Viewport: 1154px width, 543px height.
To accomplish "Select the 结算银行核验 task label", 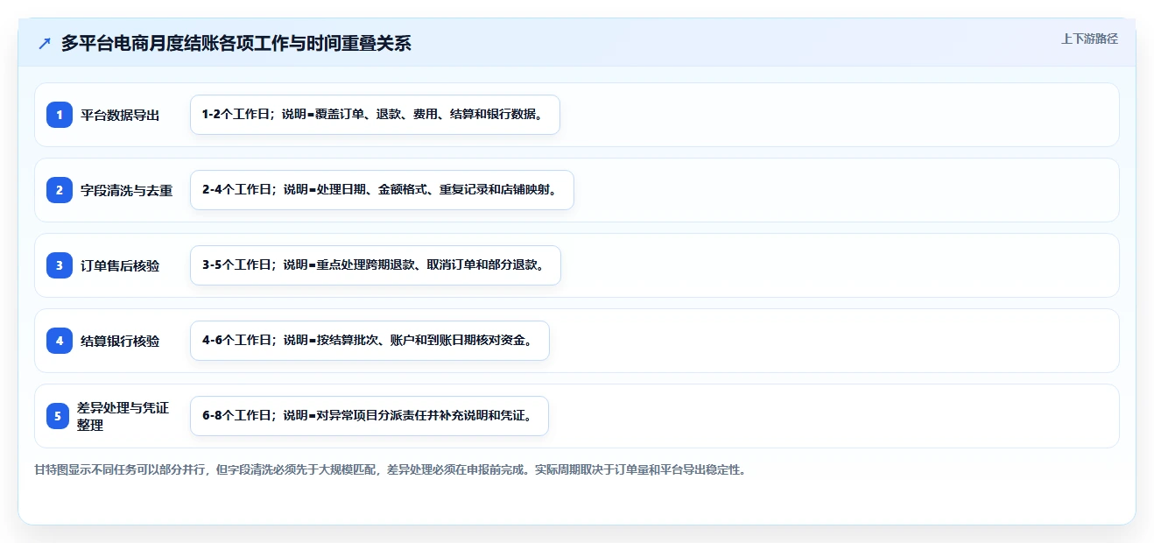I will click(120, 341).
